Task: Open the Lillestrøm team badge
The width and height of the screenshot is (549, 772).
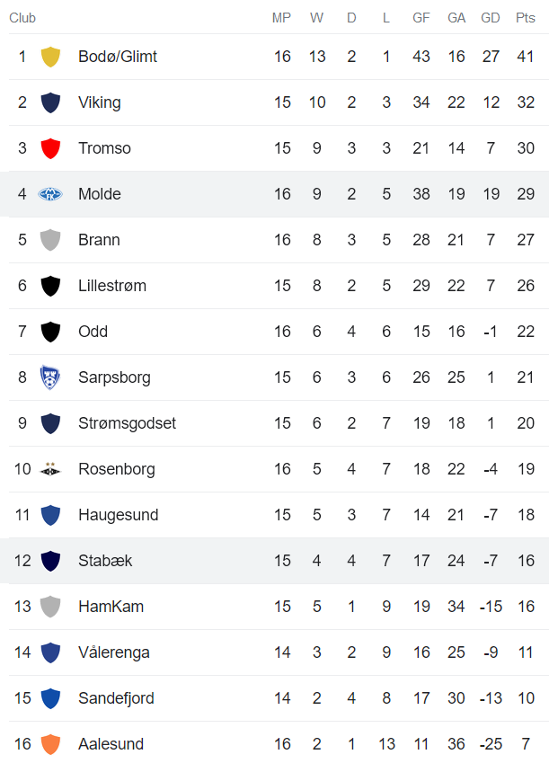Action: tap(53, 285)
